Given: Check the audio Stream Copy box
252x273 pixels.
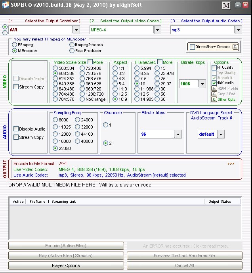Looking at the screenshot, I should pos(16,137).
